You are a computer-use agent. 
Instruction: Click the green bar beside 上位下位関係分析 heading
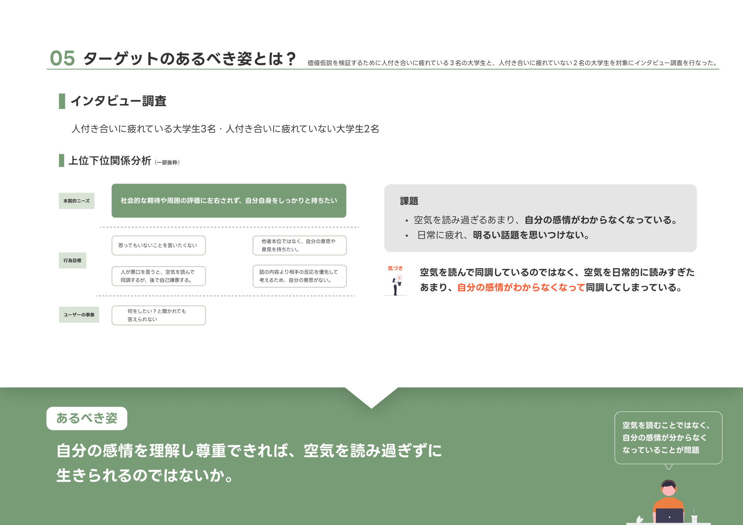click(62, 160)
